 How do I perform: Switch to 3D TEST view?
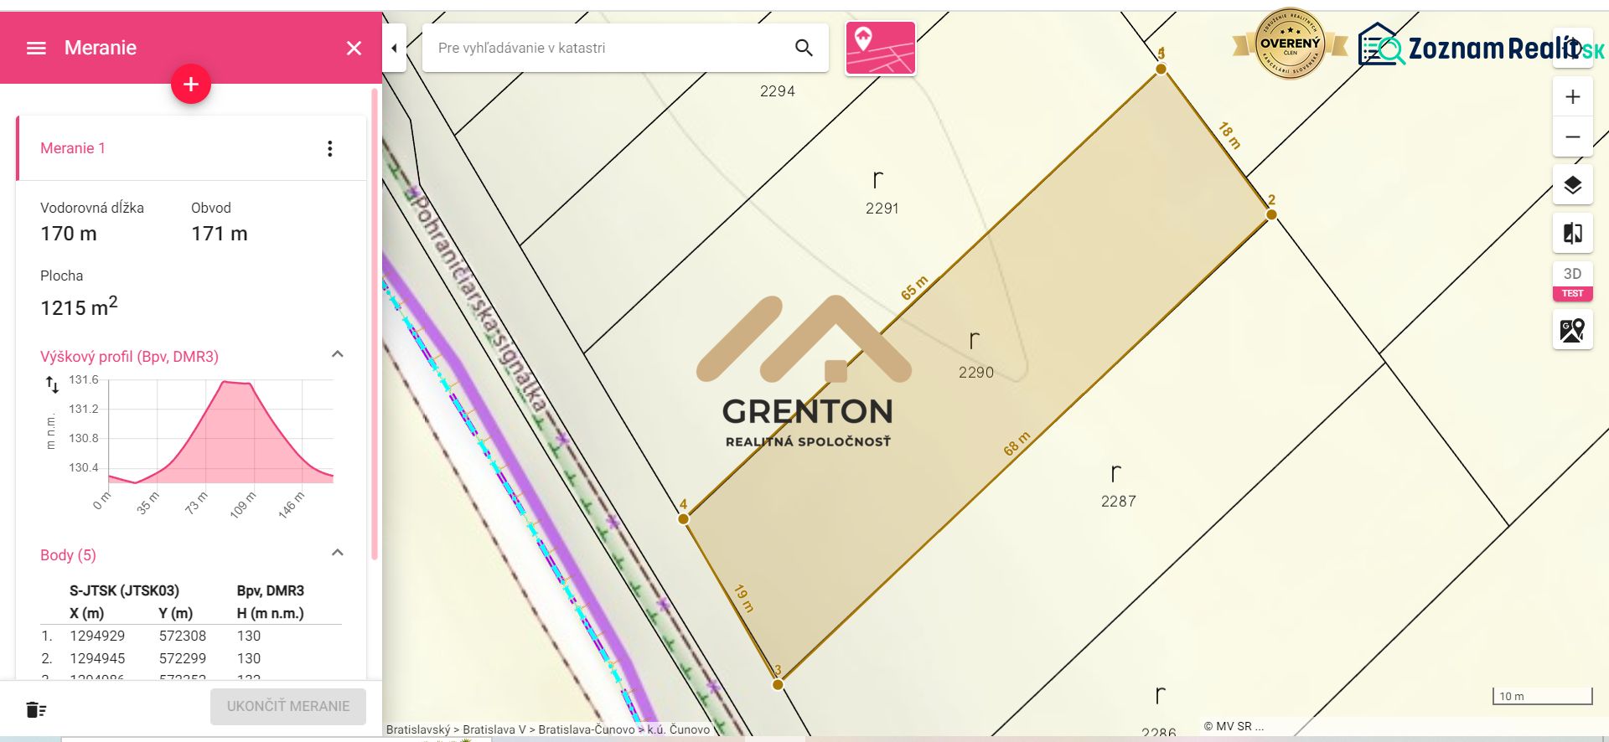coord(1572,282)
